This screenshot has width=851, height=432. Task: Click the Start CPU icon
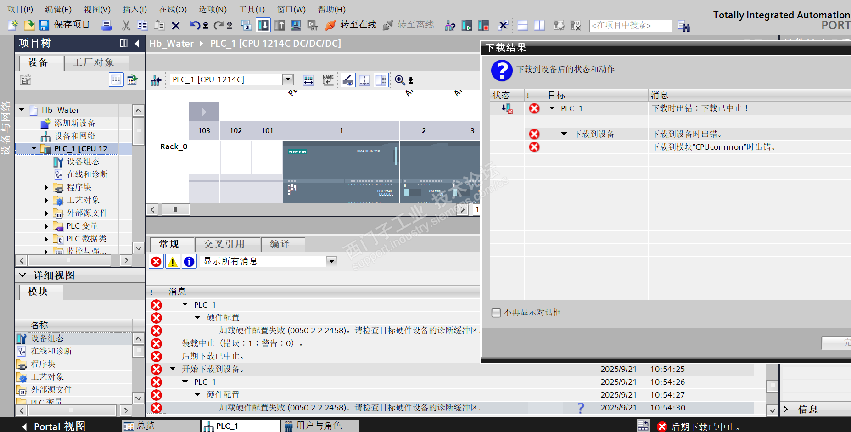(466, 25)
